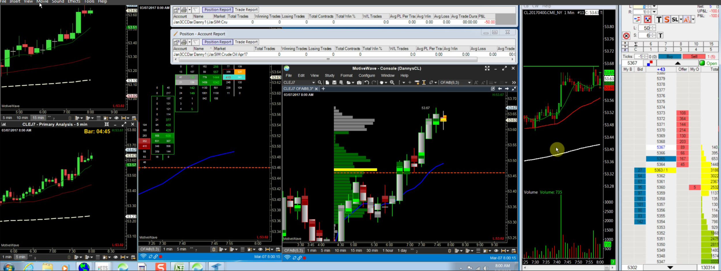Toggle the eye icon in Primary Analysis bottom bar

116,257
